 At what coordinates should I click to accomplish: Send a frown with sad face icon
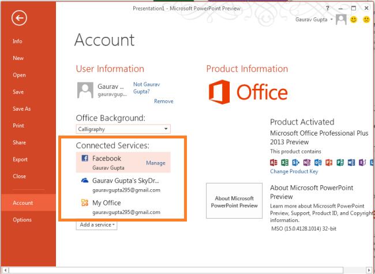(366, 20)
